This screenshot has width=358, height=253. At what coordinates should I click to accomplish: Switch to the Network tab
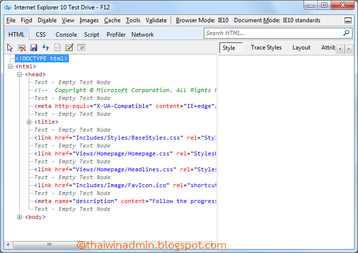142,35
